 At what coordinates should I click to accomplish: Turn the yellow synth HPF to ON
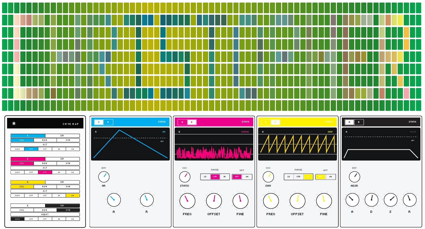point(331,177)
